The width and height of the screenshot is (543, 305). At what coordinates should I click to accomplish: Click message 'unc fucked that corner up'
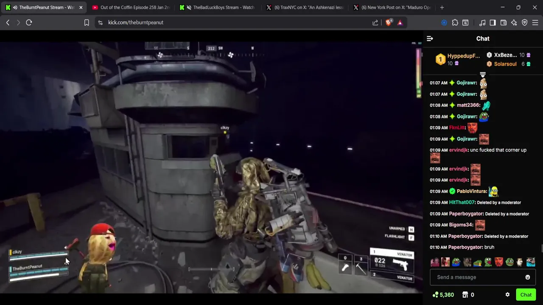(x=498, y=150)
